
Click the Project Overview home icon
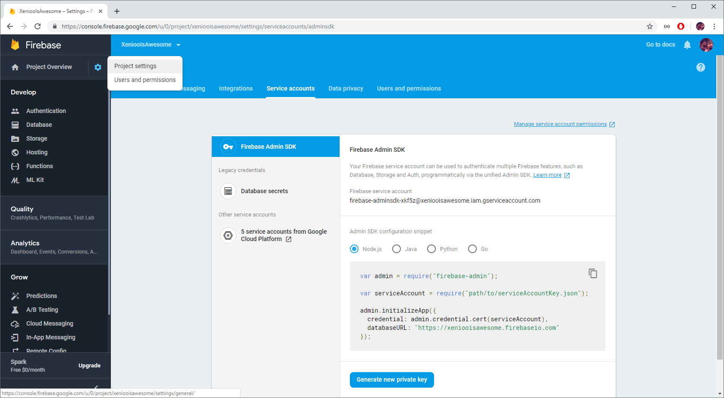pos(15,67)
